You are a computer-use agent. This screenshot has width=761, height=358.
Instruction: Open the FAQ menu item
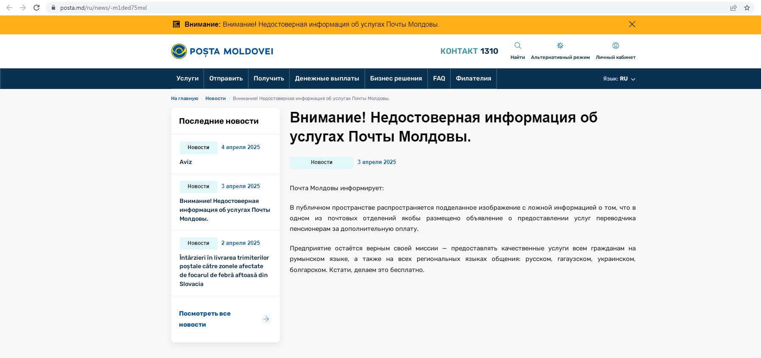(439, 78)
